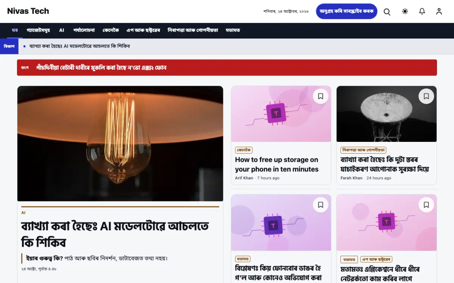Bookmark the বিশ্লেষণঃ article card
Image resolution: width=454 pixels, height=283 pixels.
pos(320,205)
